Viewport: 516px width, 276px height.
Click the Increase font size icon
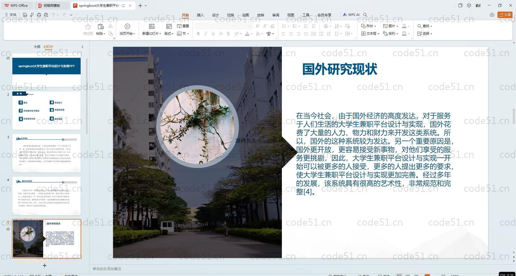point(257,26)
